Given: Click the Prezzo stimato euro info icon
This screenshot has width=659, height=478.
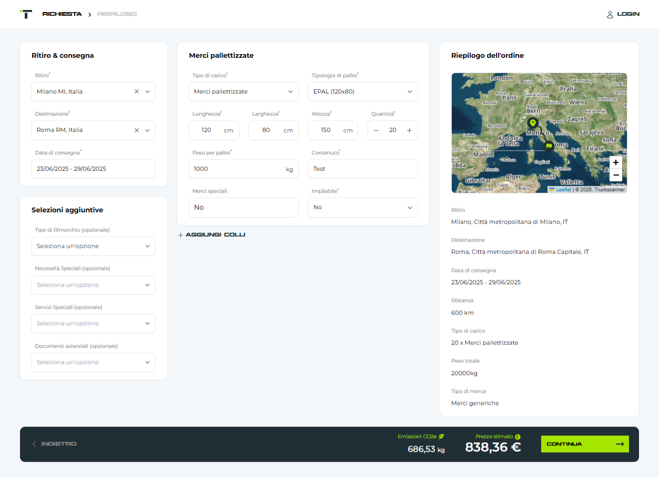Looking at the screenshot, I should (518, 436).
